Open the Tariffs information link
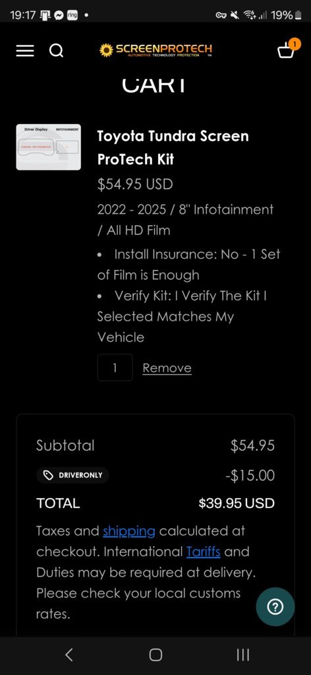311x675 pixels. point(204,552)
